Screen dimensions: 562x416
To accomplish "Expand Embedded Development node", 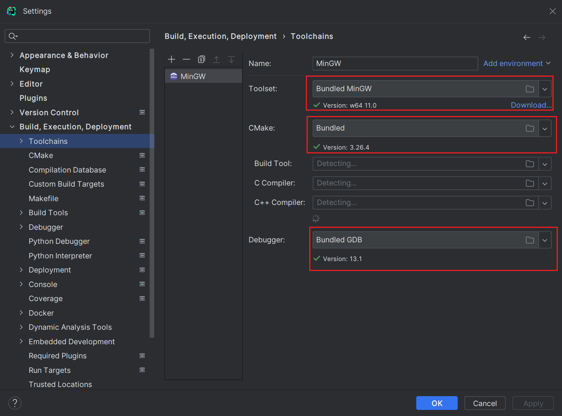I will click(x=21, y=341).
